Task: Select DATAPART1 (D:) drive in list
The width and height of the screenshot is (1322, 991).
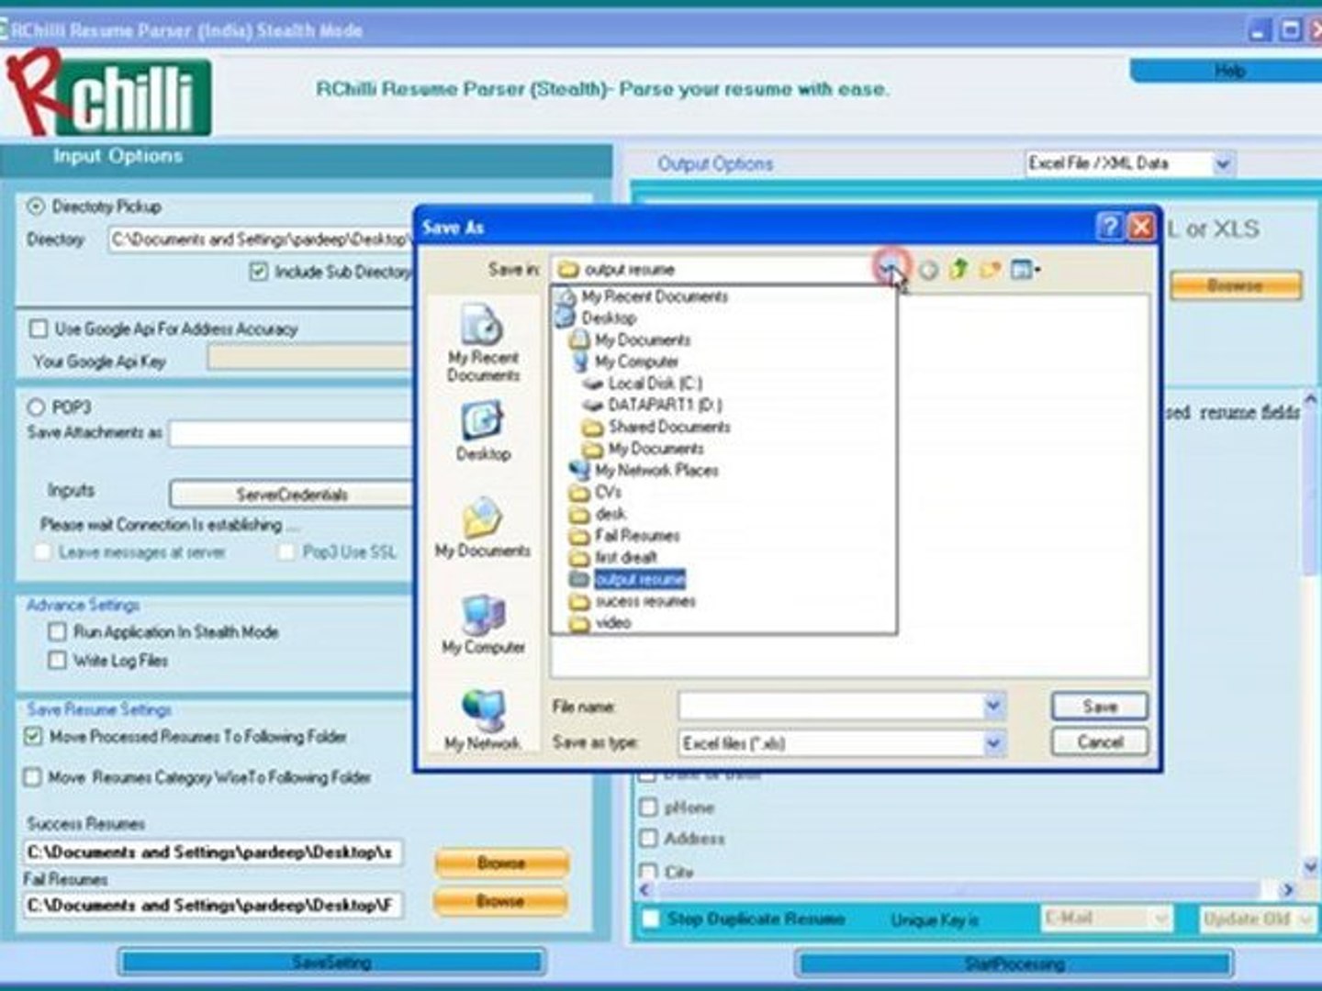Action: click(652, 405)
